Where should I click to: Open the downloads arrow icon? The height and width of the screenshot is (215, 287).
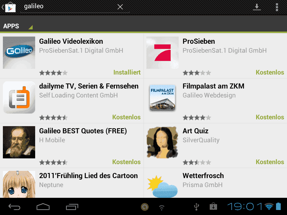point(257,7)
